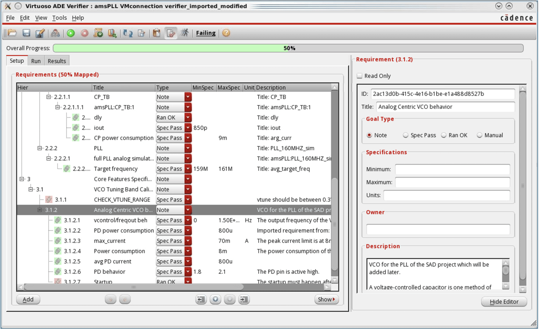Click the move requirement up icon button
539x329 pixels.
coord(215,300)
